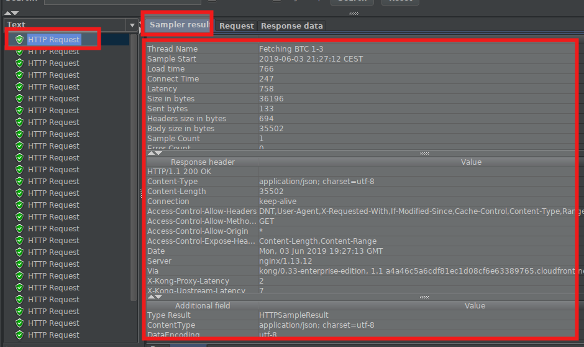584x347 pixels.
Task: Select the Access-Control-Allow-Metho... name cell
Action: pyautogui.click(x=203, y=221)
